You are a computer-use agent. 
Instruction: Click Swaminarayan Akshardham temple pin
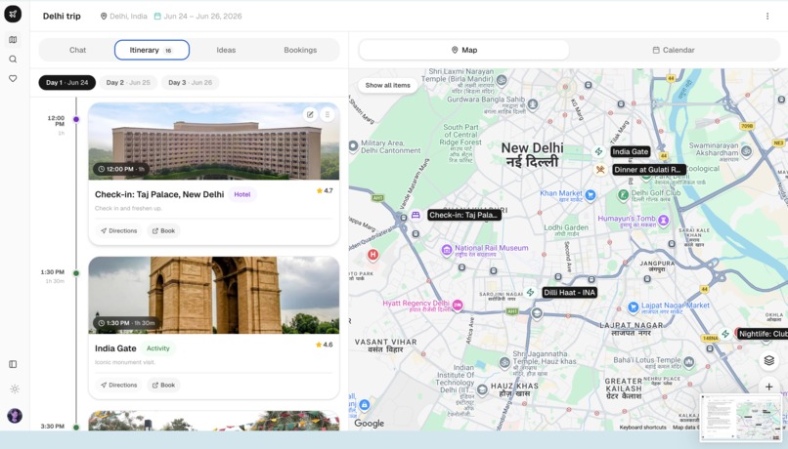tap(746, 150)
